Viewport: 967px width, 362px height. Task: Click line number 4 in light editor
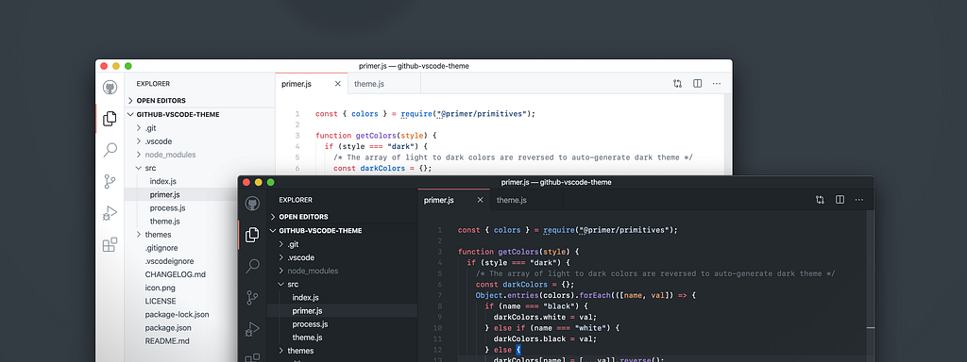[x=297, y=146]
